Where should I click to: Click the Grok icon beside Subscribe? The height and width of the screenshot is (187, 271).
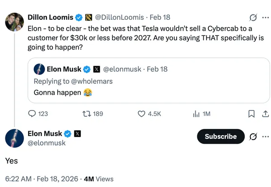pyautogui.click(x=253, y=136)
